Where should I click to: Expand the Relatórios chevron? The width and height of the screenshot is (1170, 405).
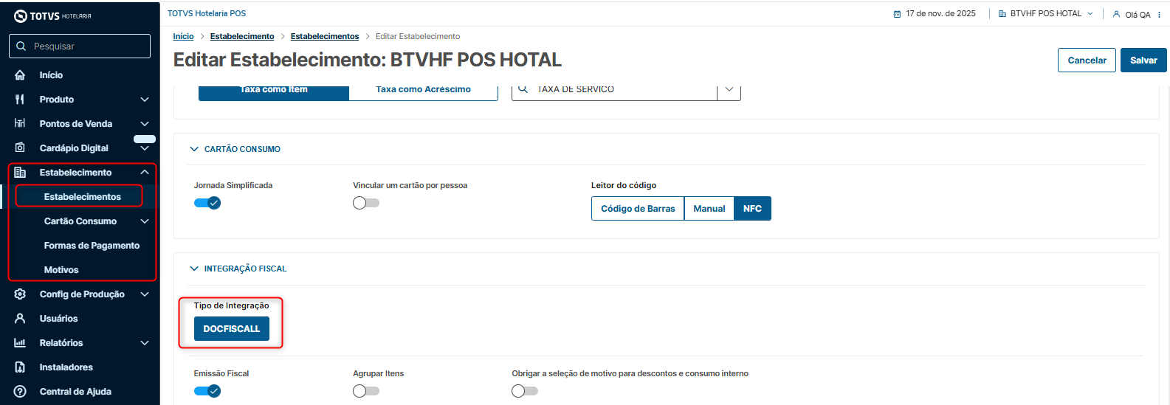point(145,343)
